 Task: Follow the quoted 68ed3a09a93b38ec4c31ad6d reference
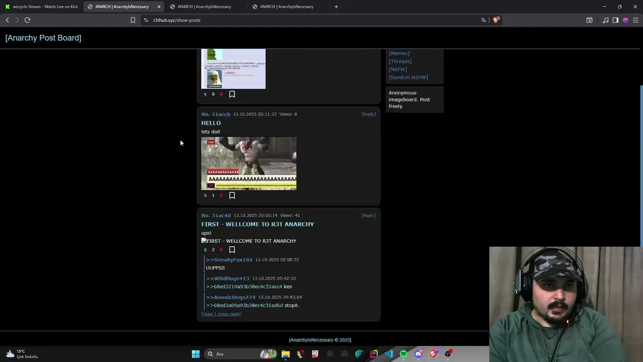click(x=245, y=305)
